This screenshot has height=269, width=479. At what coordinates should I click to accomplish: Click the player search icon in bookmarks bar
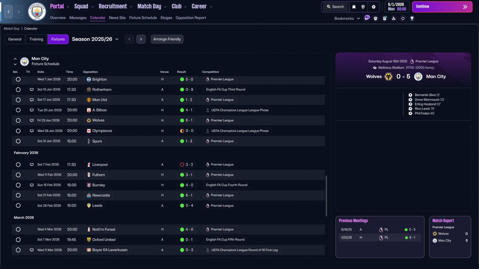[x=394, y=18]
